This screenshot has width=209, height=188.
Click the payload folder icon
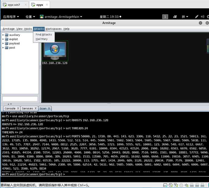tap(7, 44)
